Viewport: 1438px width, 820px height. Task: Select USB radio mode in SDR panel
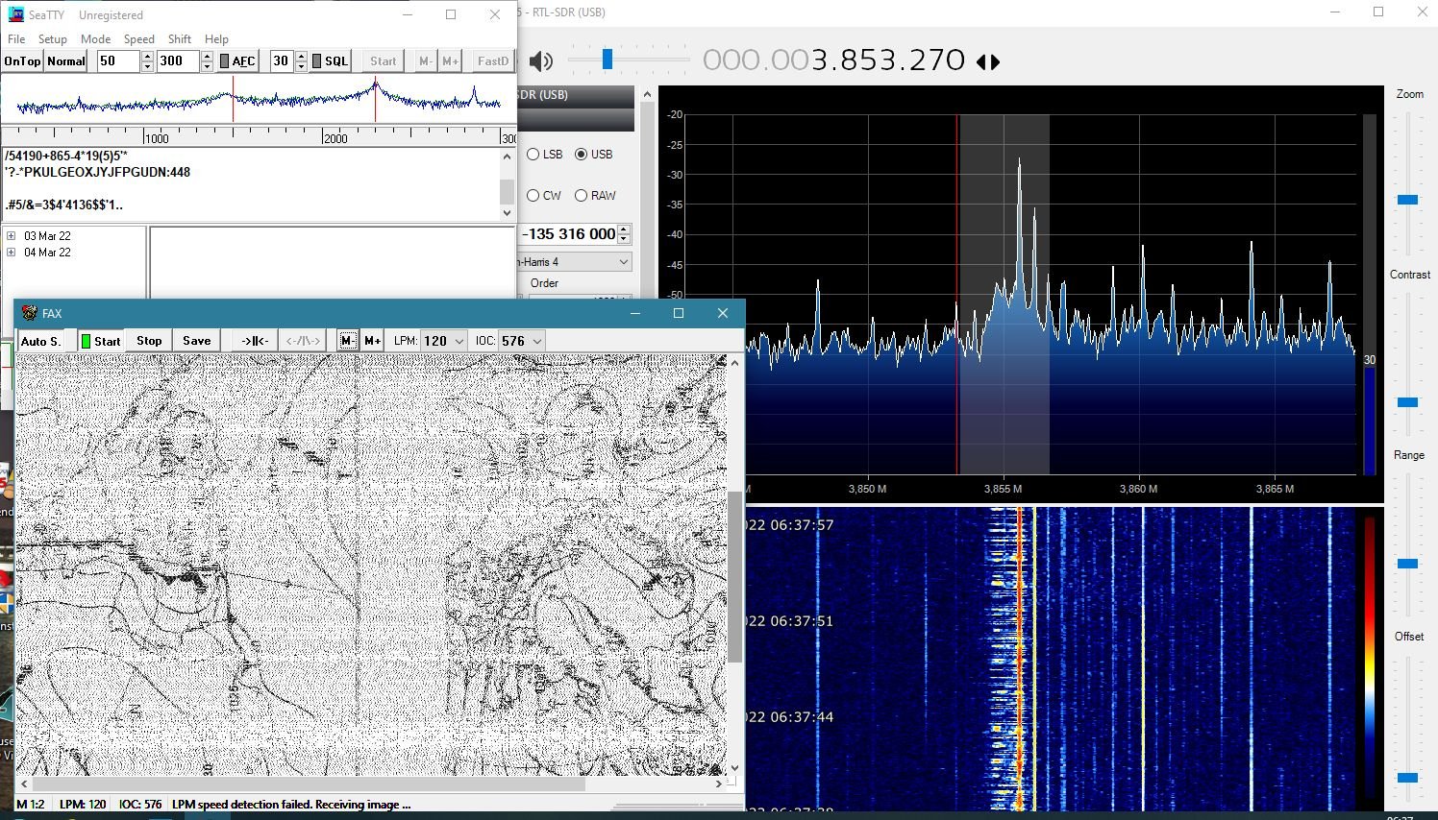pyautogui.click(x=593, y=155)
